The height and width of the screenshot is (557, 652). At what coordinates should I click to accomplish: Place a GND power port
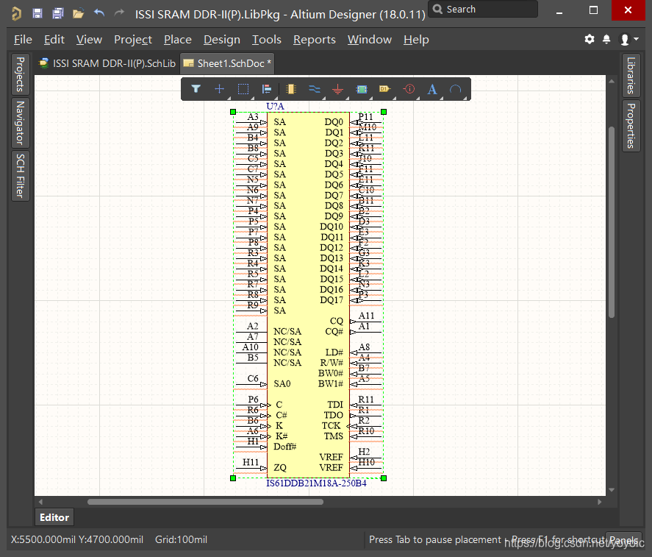coord(337,89)
